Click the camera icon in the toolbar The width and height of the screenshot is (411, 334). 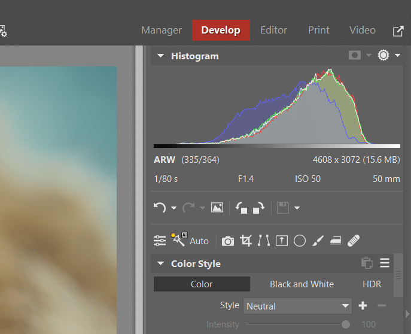227,241
